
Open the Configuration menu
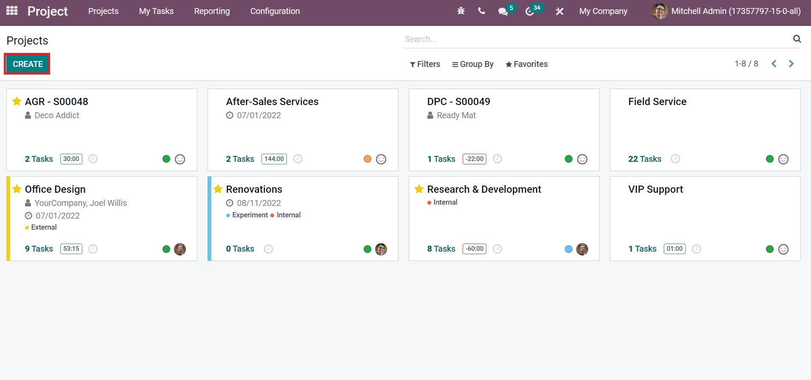click(x=275, y=11)
